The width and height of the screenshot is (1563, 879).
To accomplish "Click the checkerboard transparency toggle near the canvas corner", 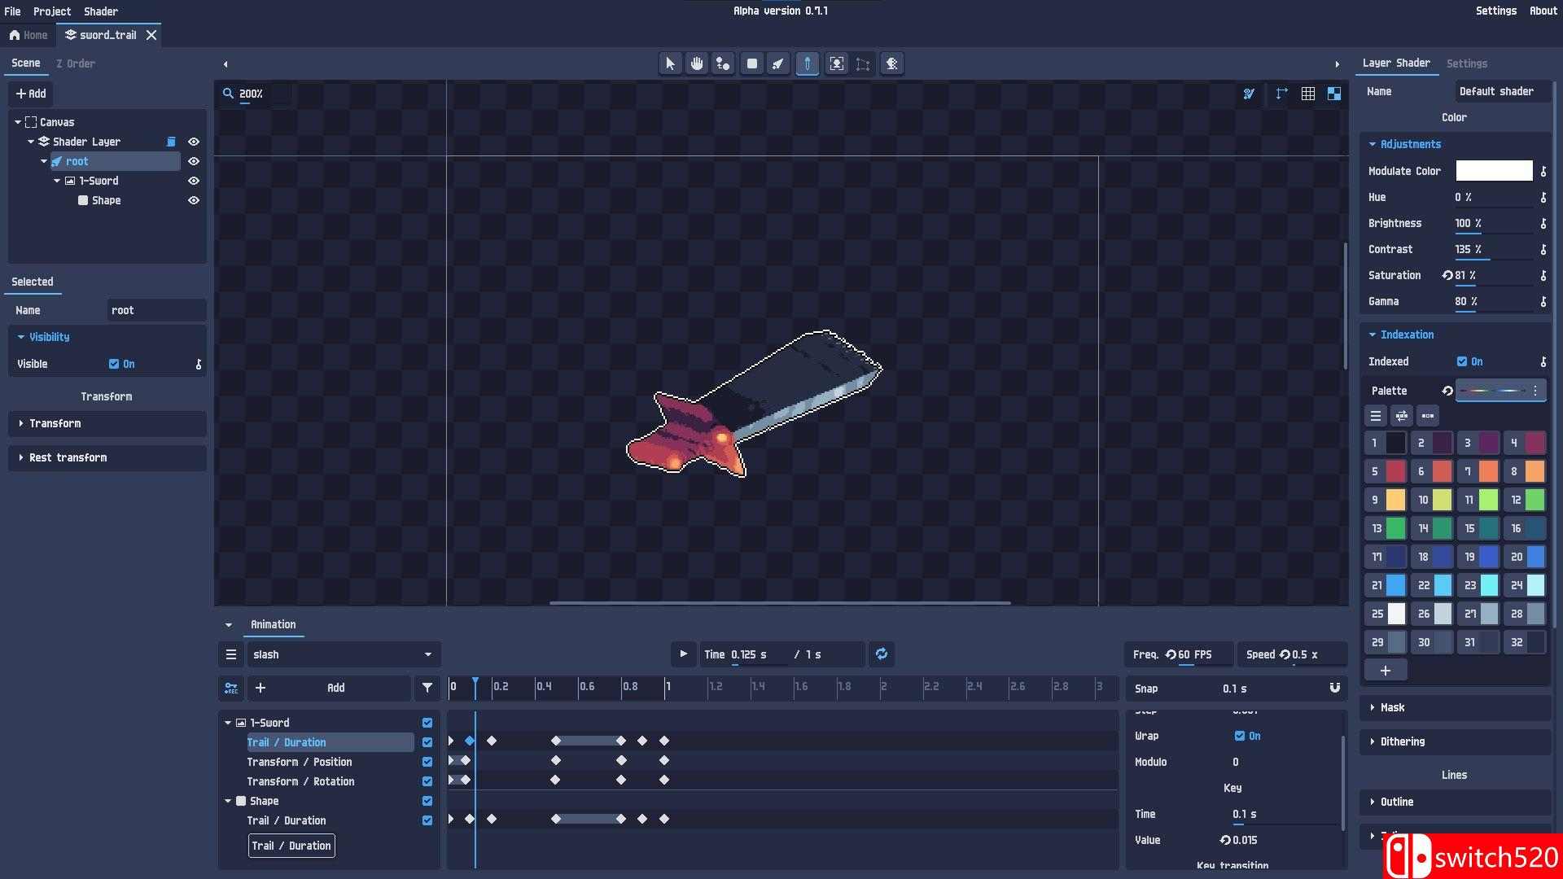I will point(1334,93).
